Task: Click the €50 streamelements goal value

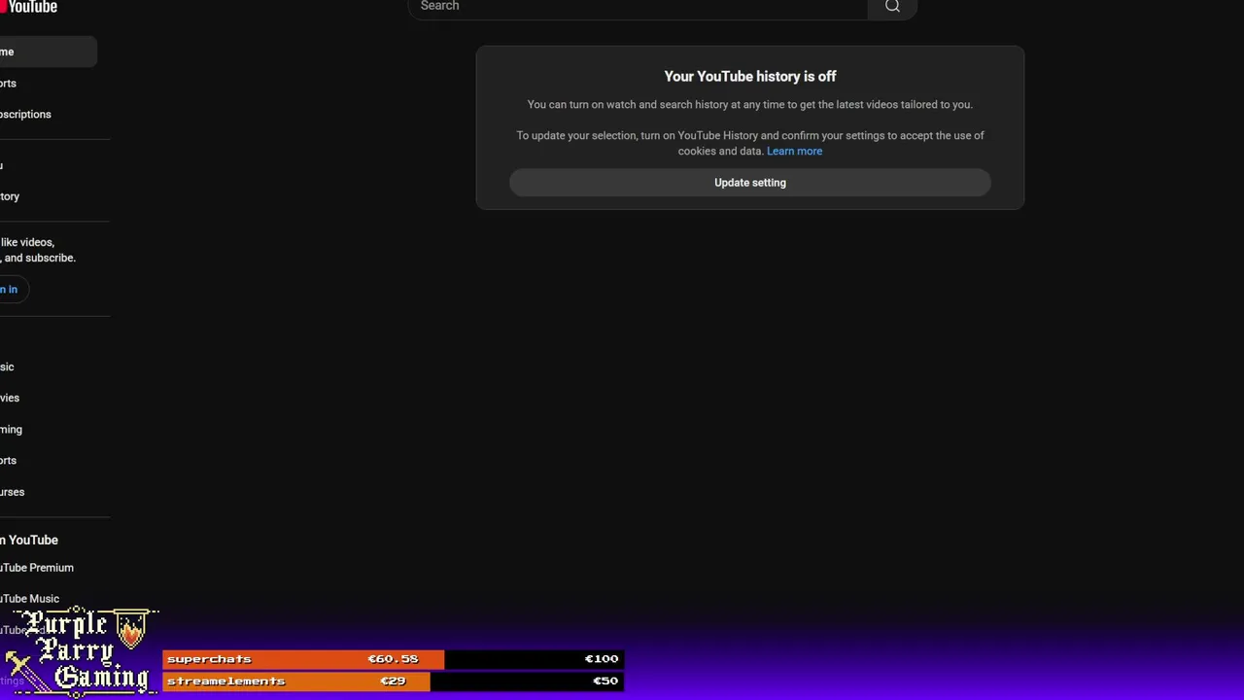Action: pyautogui.click(x=605, y=682)
